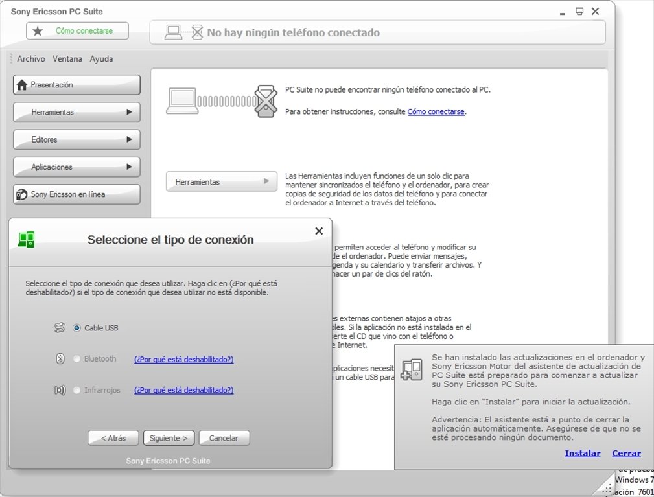Image resolution: width=654 pixels, height=497 pixels.
Task: Click the USB cable icon
Action: pyautogui.click(x=60, y=328)
